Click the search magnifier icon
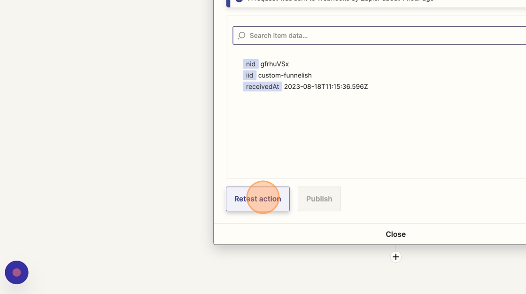 241,36
